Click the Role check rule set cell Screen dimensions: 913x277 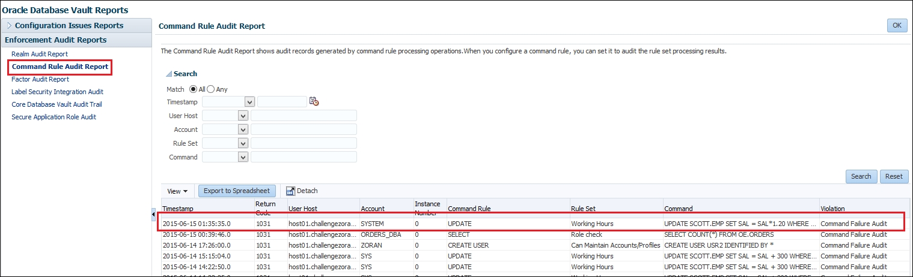coord(615,234)
